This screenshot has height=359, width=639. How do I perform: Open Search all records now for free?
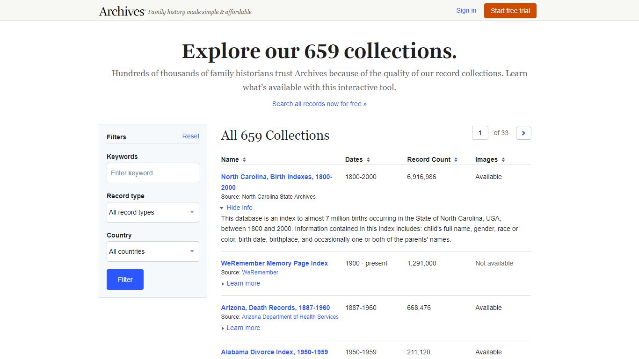click(x=319, y=104)
